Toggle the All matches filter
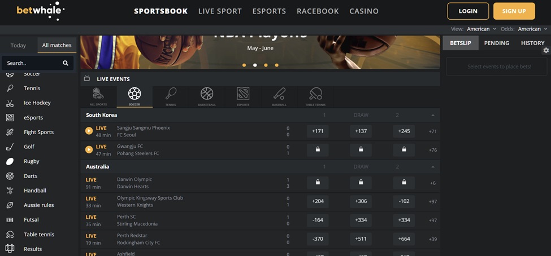This screenshot has width=551, height=256. coord(57,45)
